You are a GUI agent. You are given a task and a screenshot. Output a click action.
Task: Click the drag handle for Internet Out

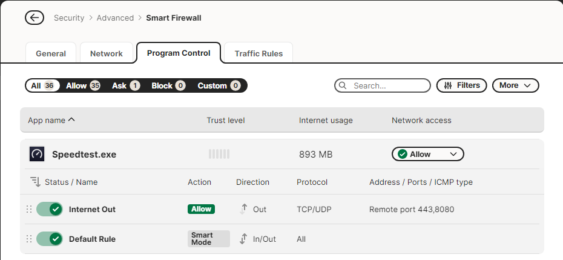(x=28, y=209)
